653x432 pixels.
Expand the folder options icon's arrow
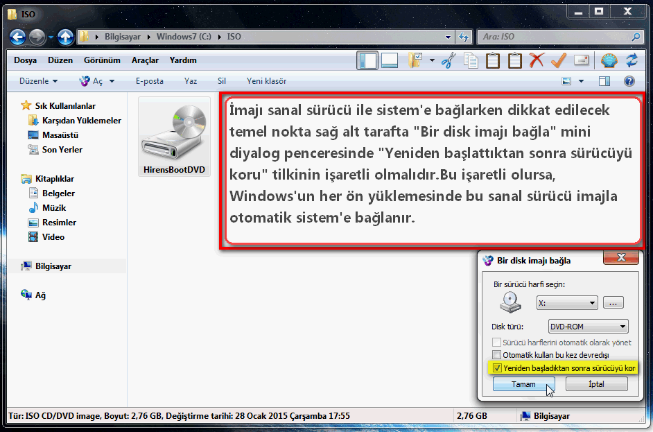point(432,60)
